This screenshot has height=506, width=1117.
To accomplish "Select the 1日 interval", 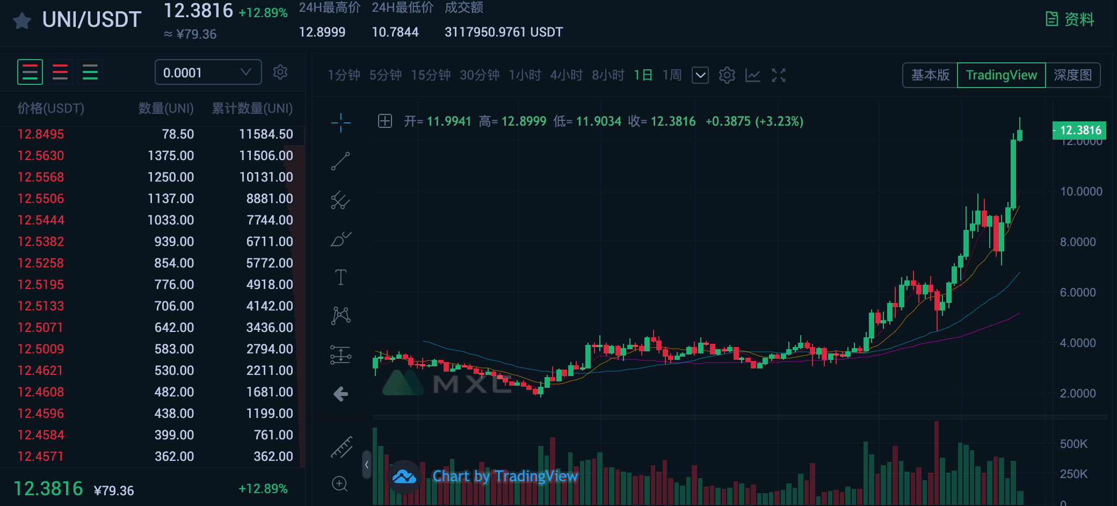I will [x=643, y=75].
